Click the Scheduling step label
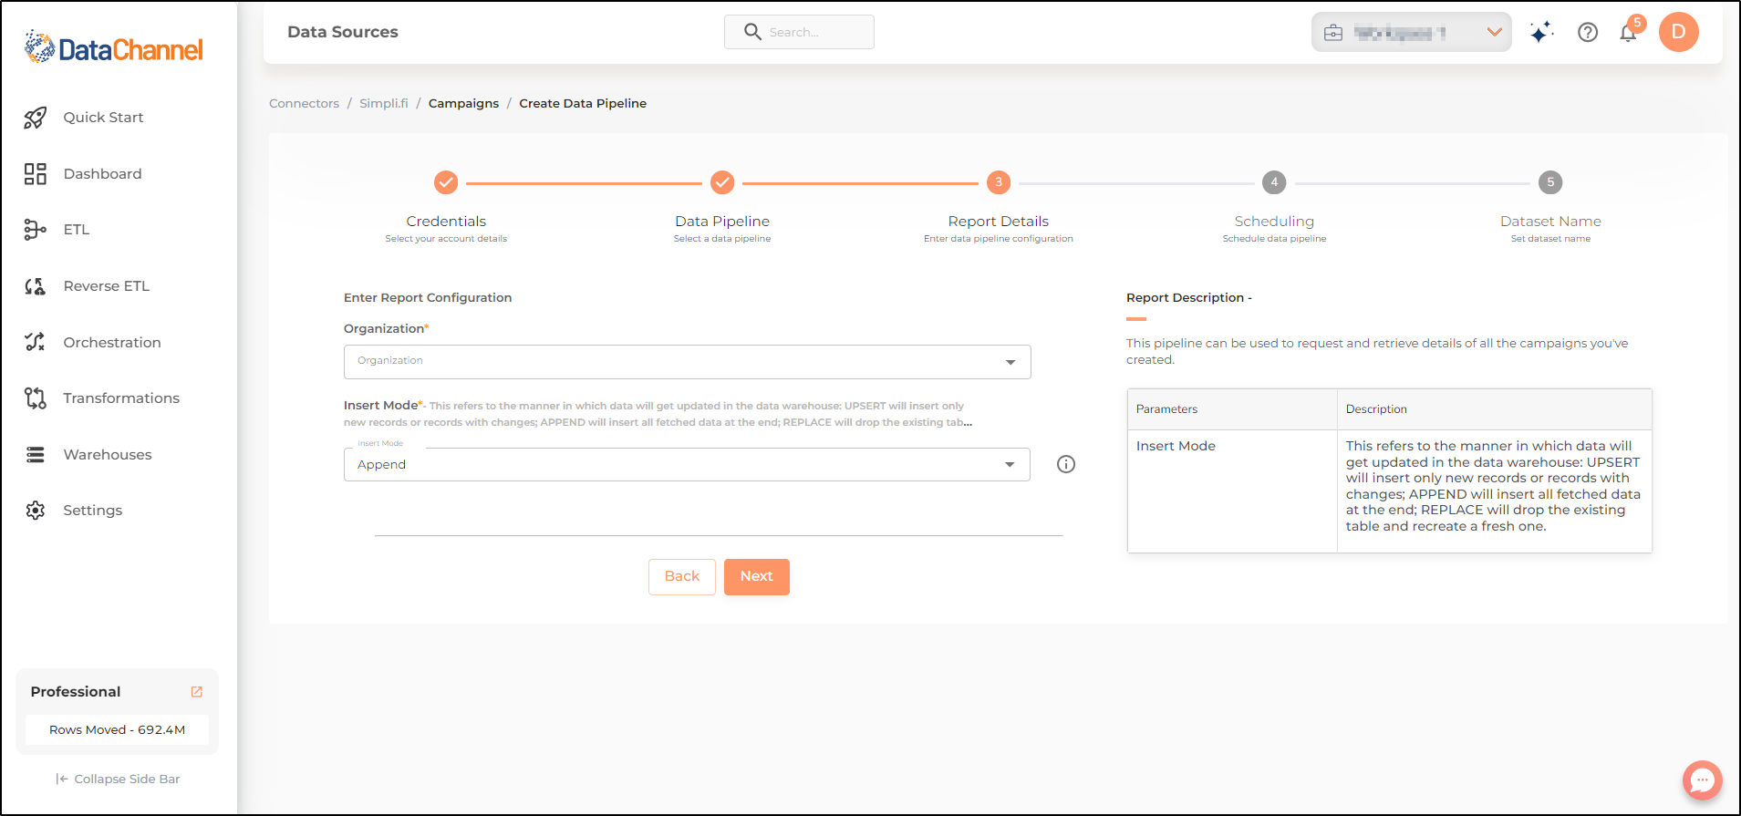The height and width of the screenshot is (816, 1741). tap(1274, 222)
